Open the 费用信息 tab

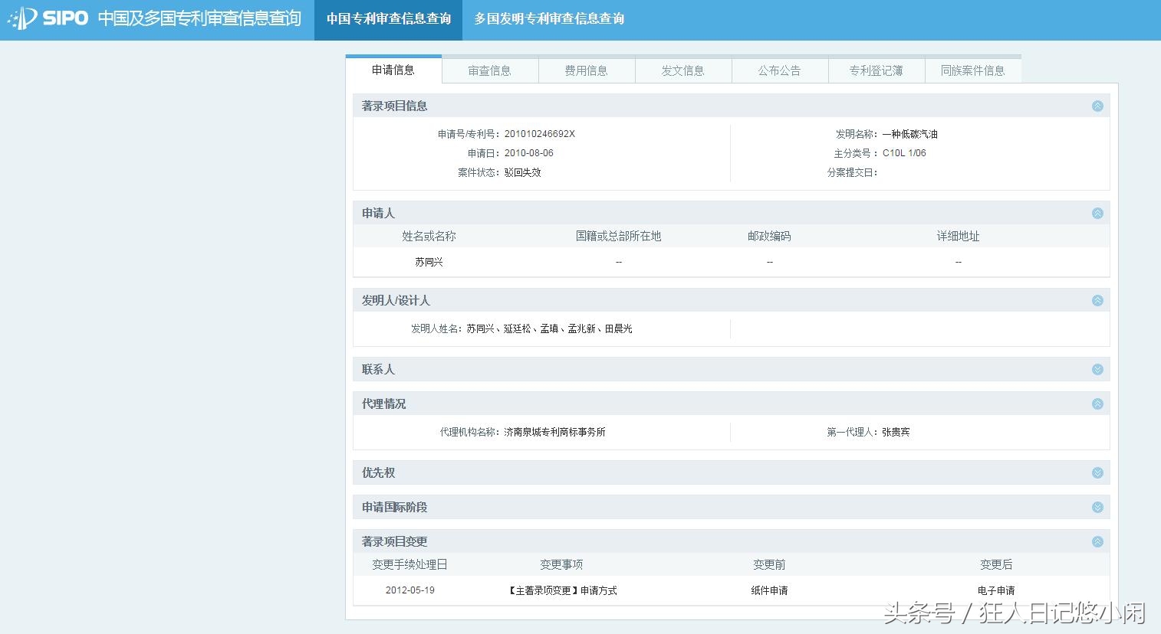[x=586, y=70]
